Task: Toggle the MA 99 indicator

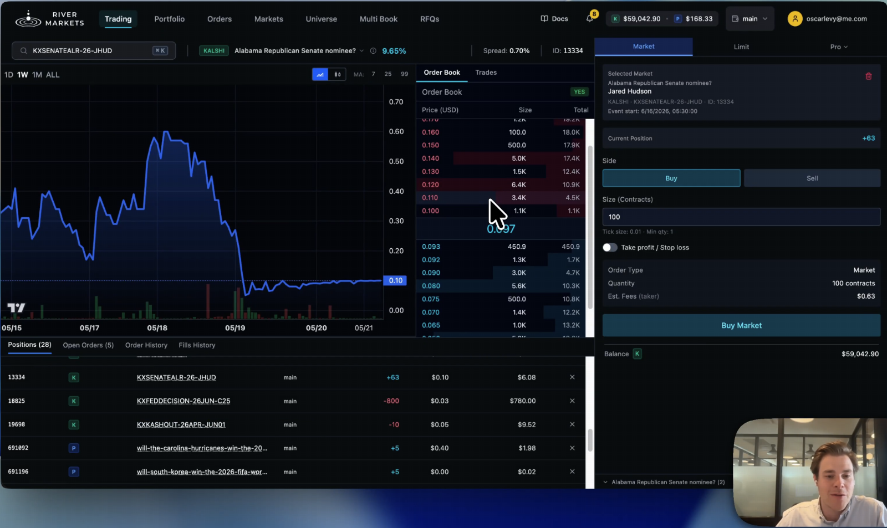Action: [x=405, y=74]
